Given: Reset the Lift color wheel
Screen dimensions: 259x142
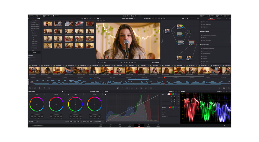Looking at the screenshot, I should (45, 94).
